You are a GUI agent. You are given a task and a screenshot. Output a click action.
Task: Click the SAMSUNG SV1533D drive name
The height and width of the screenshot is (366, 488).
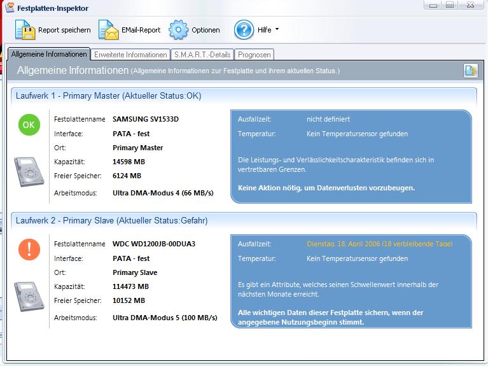click(146, 119)
